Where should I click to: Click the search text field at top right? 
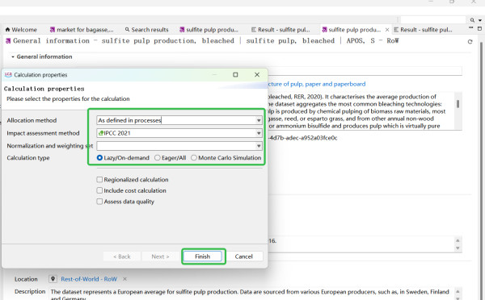coord(432,20)
